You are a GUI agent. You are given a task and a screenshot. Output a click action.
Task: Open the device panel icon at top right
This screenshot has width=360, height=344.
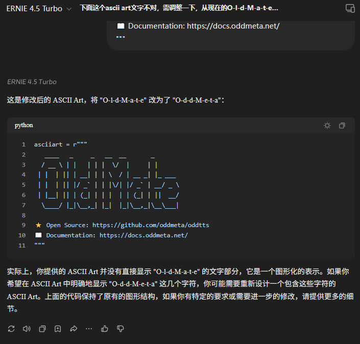click(350, 9)
